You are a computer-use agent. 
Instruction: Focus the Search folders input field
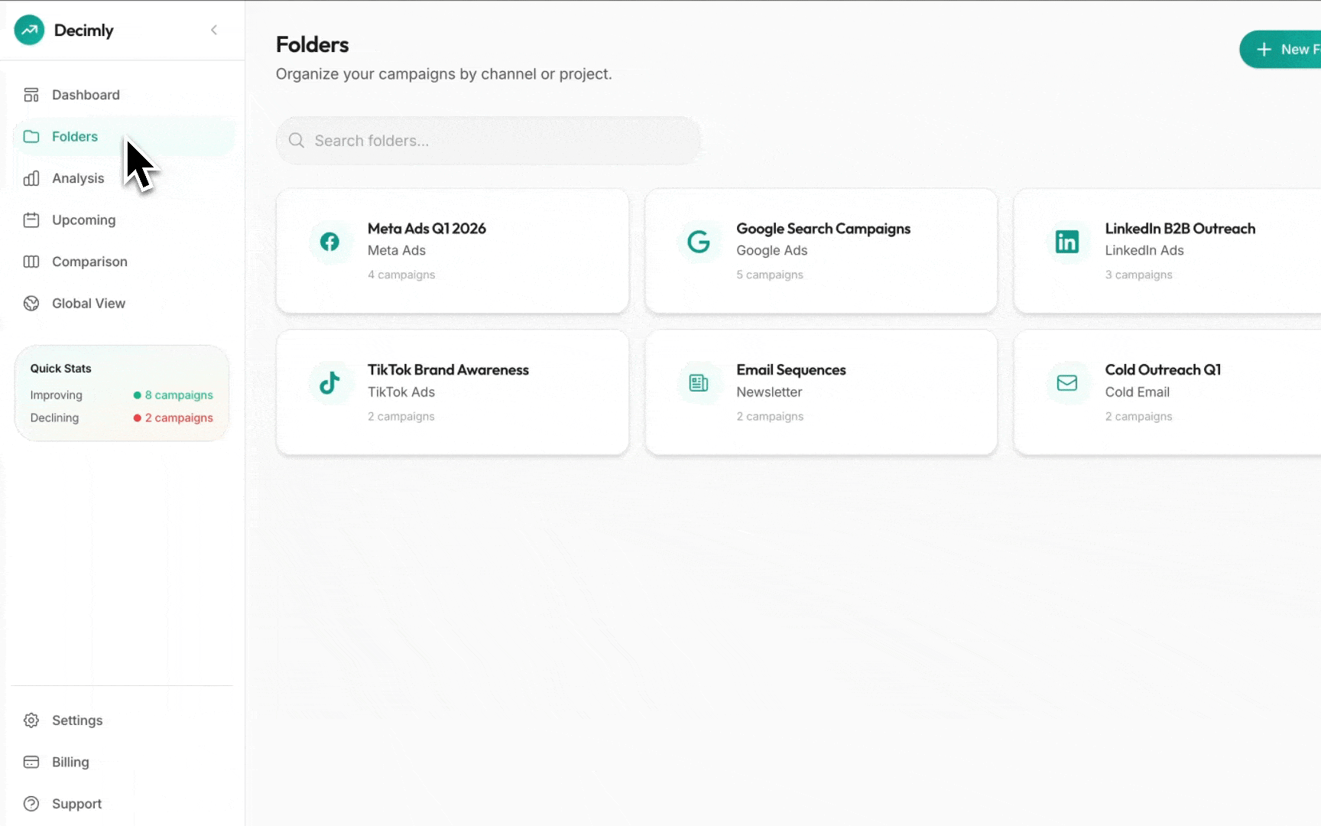[x=489, y=141]
